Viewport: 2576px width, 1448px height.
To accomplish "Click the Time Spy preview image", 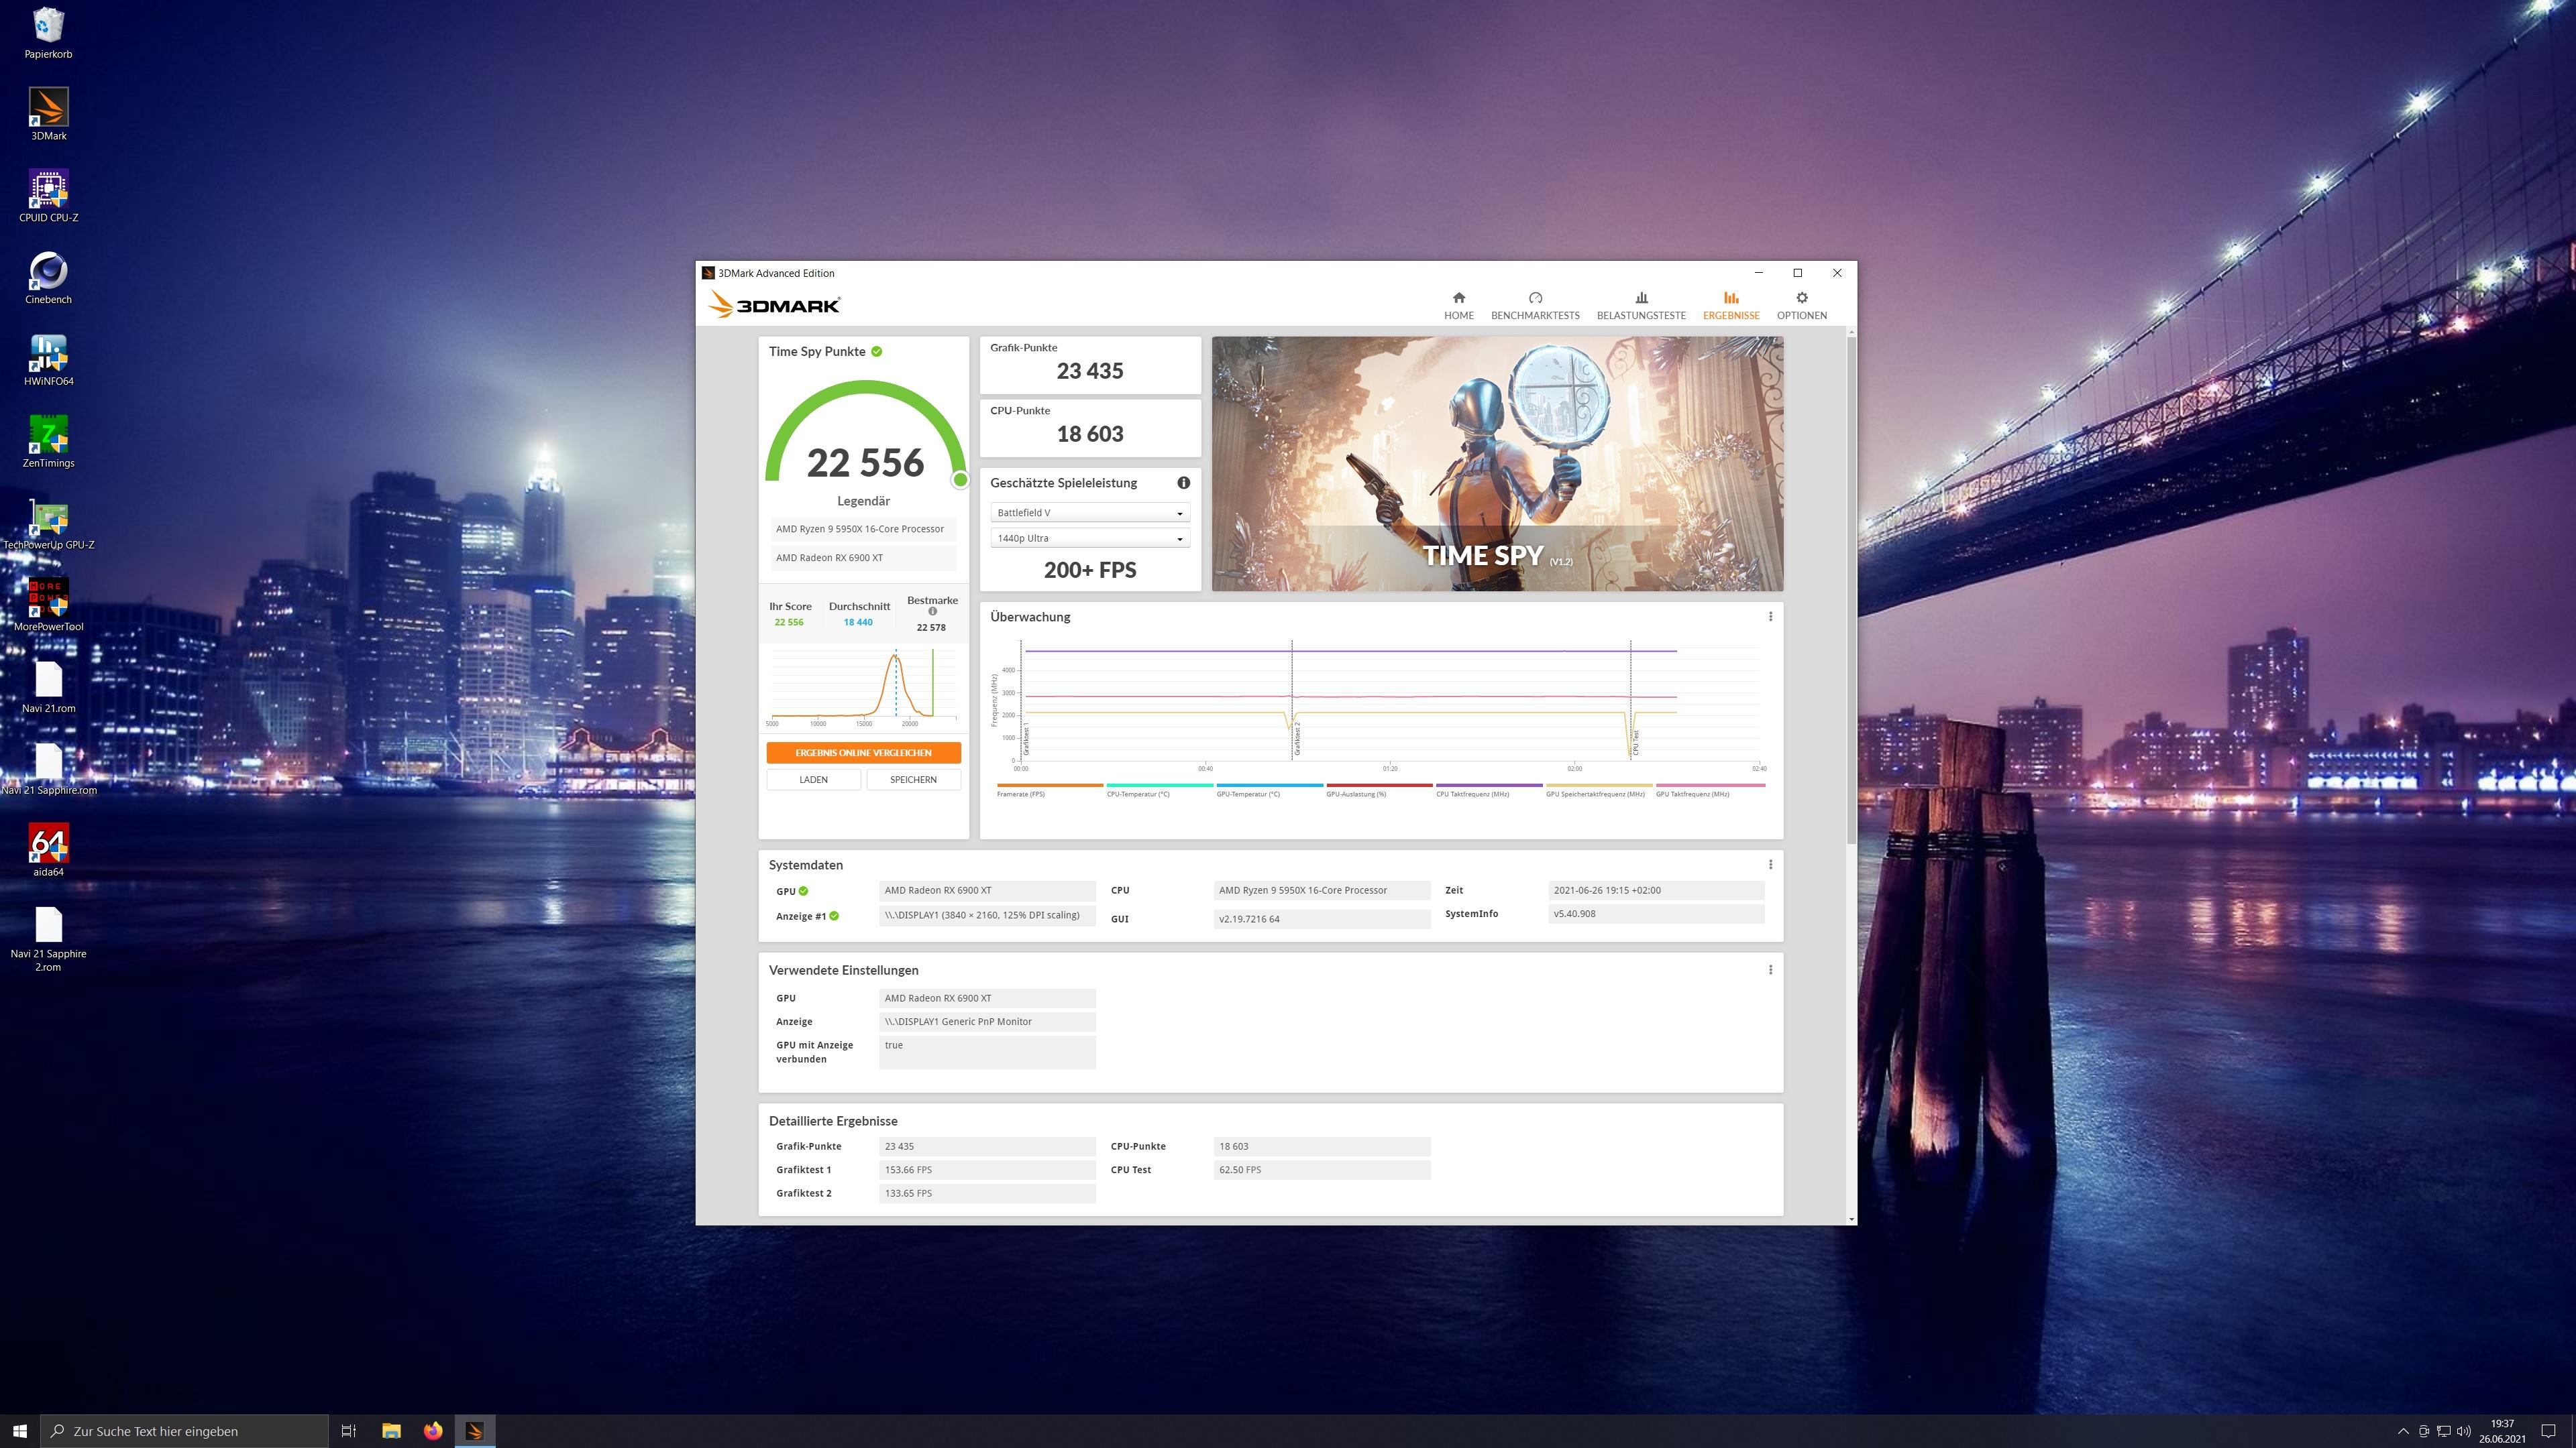I will point(1497,464).
